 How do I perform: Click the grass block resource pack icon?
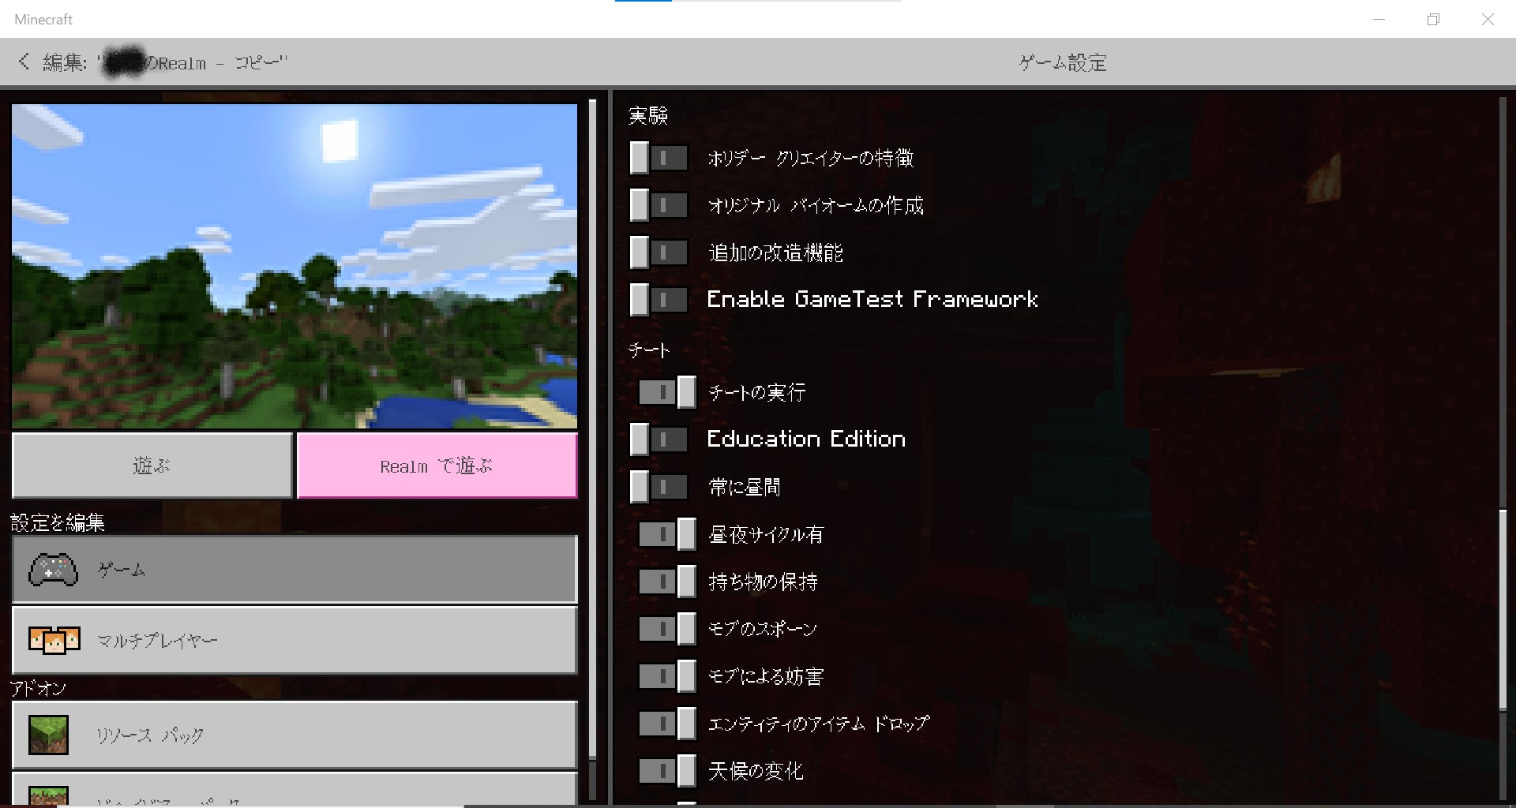[48, 735]
